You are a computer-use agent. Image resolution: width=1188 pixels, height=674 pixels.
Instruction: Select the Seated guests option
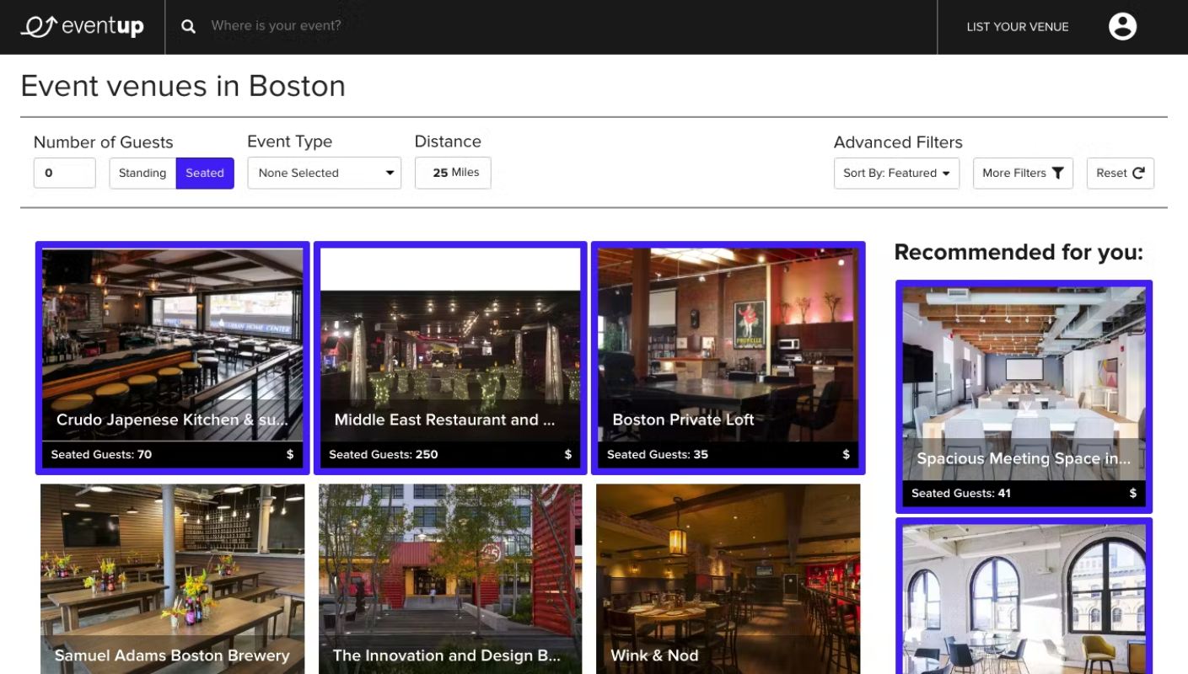coord(205,173)
